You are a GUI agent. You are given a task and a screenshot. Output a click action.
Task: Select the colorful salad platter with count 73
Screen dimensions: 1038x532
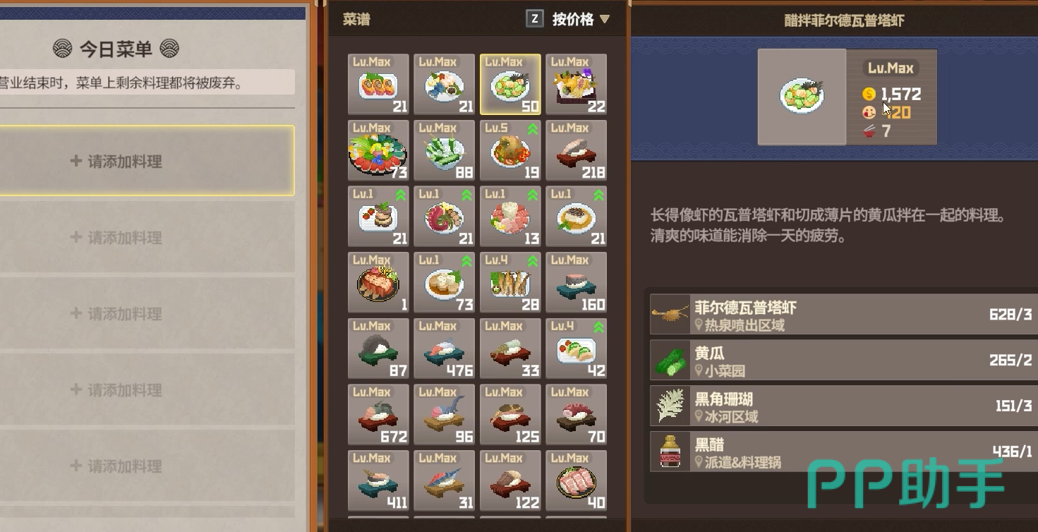[x=378, y=150]
